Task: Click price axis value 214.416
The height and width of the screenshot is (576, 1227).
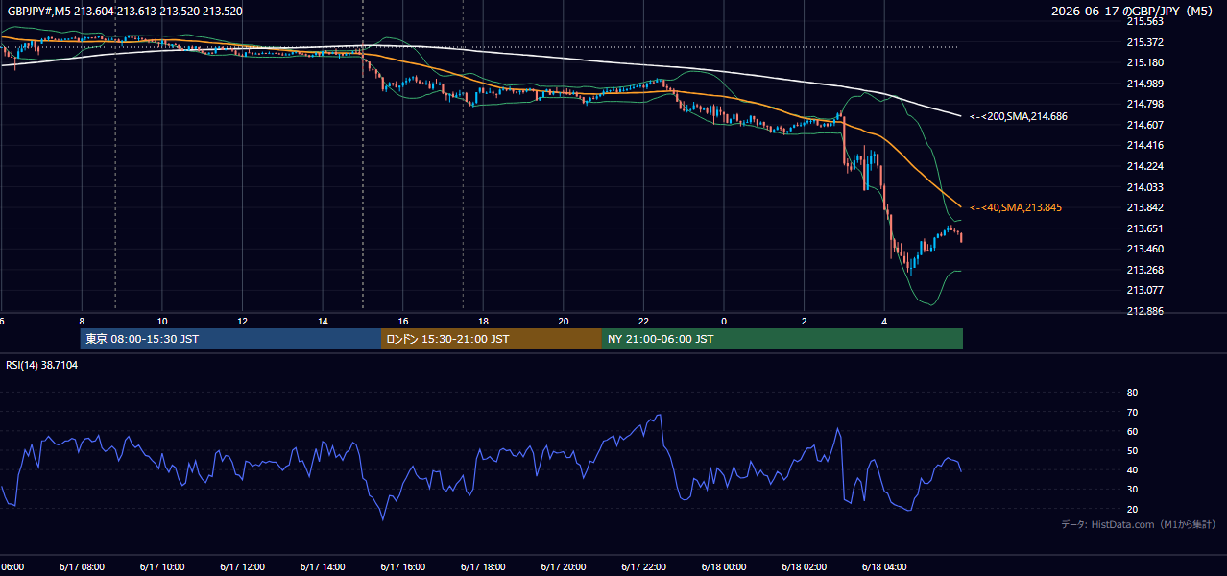Action: [1144, 145]
